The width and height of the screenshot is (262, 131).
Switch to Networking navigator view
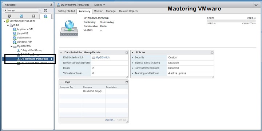[x=45, y=16]
